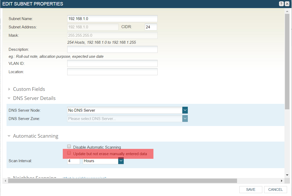The width and height of the screenshot is (292, 196).
Task: Open help via the question mark icon
Action: pyautogui.click(x=281, y=4)
